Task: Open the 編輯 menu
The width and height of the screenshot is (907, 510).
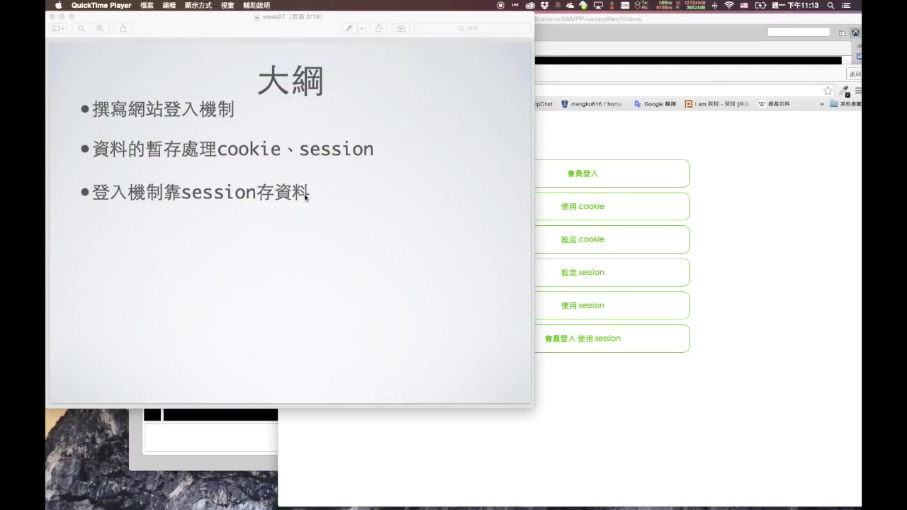Action: 169,5
